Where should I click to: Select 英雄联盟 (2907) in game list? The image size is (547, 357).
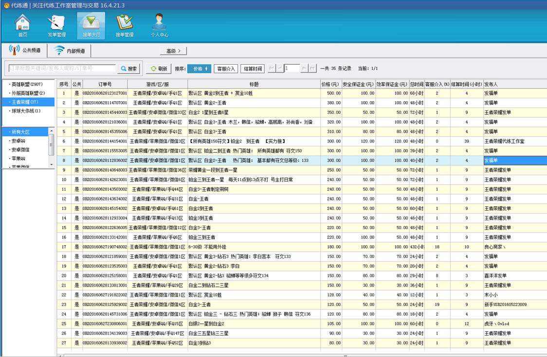(28, 84)
